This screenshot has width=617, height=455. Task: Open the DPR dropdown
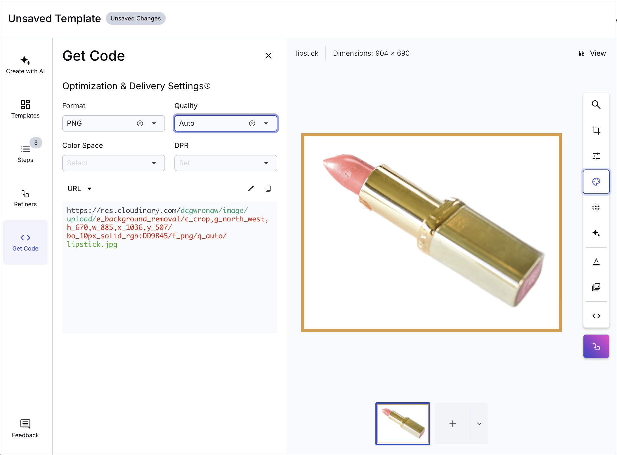click(226, 163)
